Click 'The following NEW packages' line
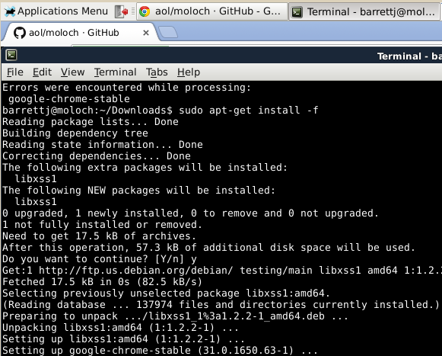442x356 pixels. pos(138,190)
